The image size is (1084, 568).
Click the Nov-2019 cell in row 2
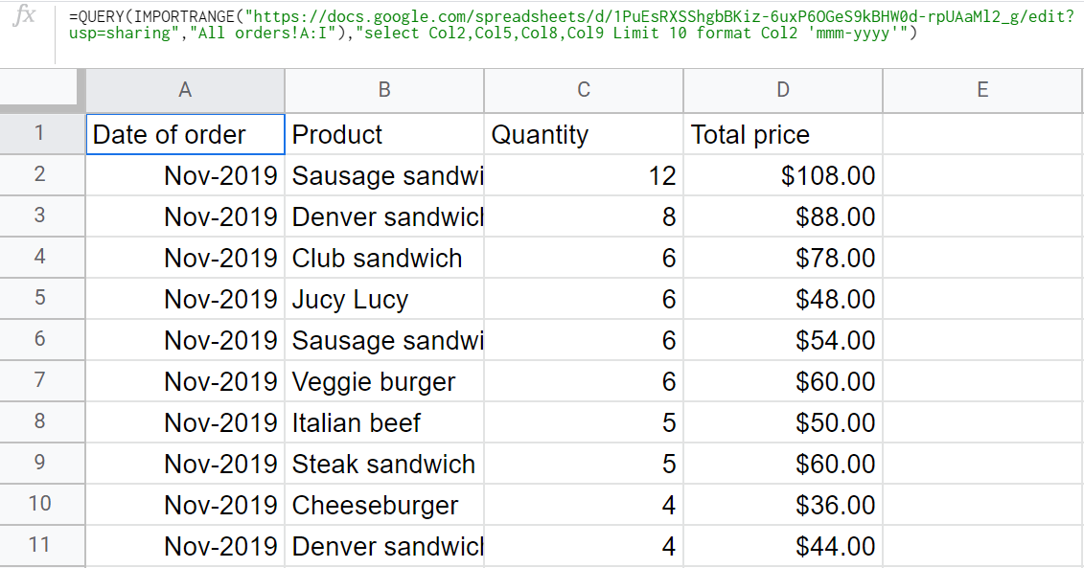[x=185, y=175]
